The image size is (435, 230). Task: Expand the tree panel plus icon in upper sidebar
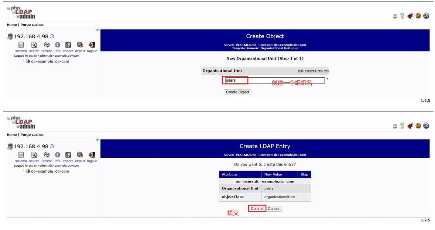(97, 30)
